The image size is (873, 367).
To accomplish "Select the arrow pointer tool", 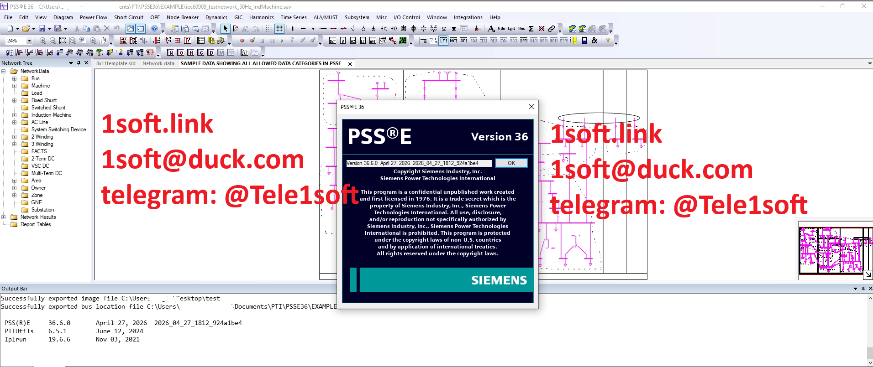I will coord(225,28).
